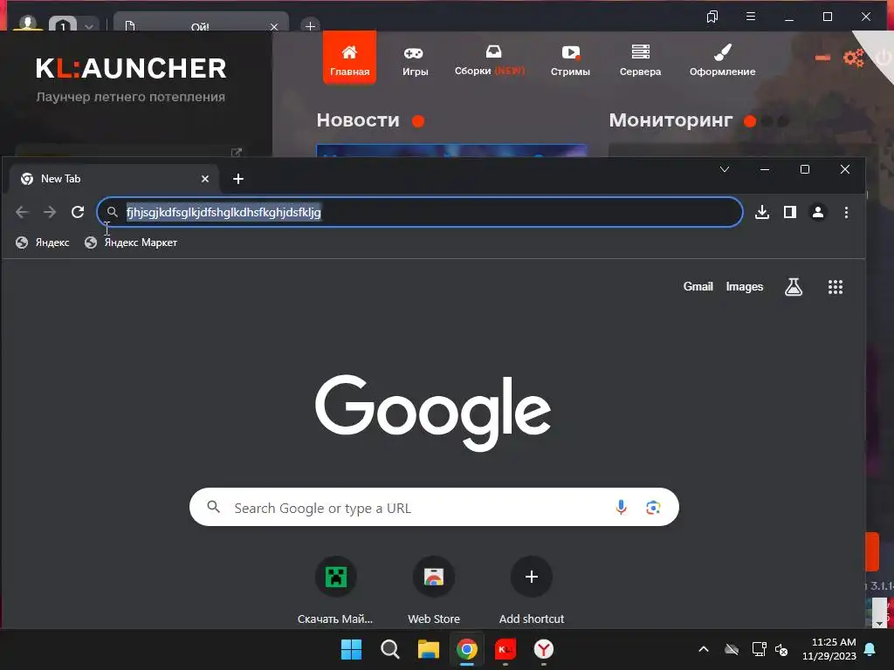This screenshot has height=670, width=894.
Task: Click the search icon in Chrome address bar
Action: (x=113, y=213)
